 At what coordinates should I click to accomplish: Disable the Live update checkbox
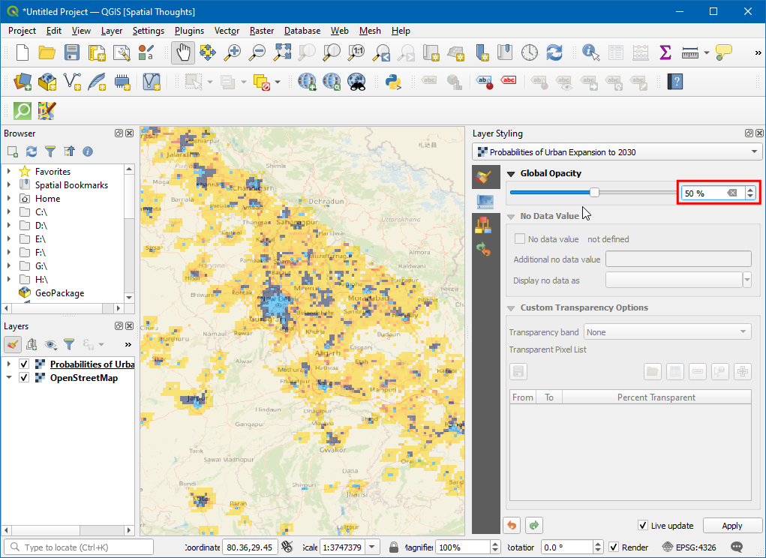pos(643,526)
